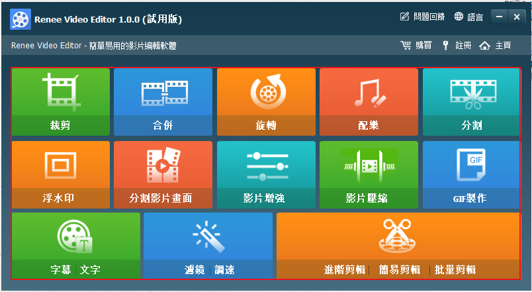
Task: Select the 字幕 subtitle option
Action: click(x=61, y=269)
